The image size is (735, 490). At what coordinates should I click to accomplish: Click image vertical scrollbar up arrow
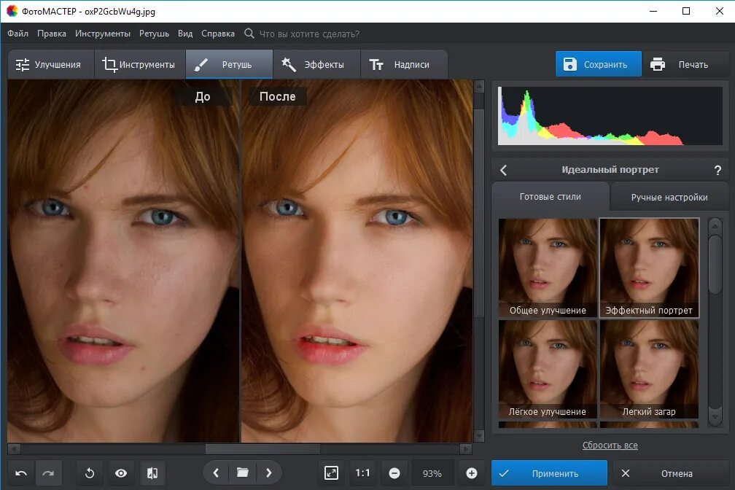(478, 86)
